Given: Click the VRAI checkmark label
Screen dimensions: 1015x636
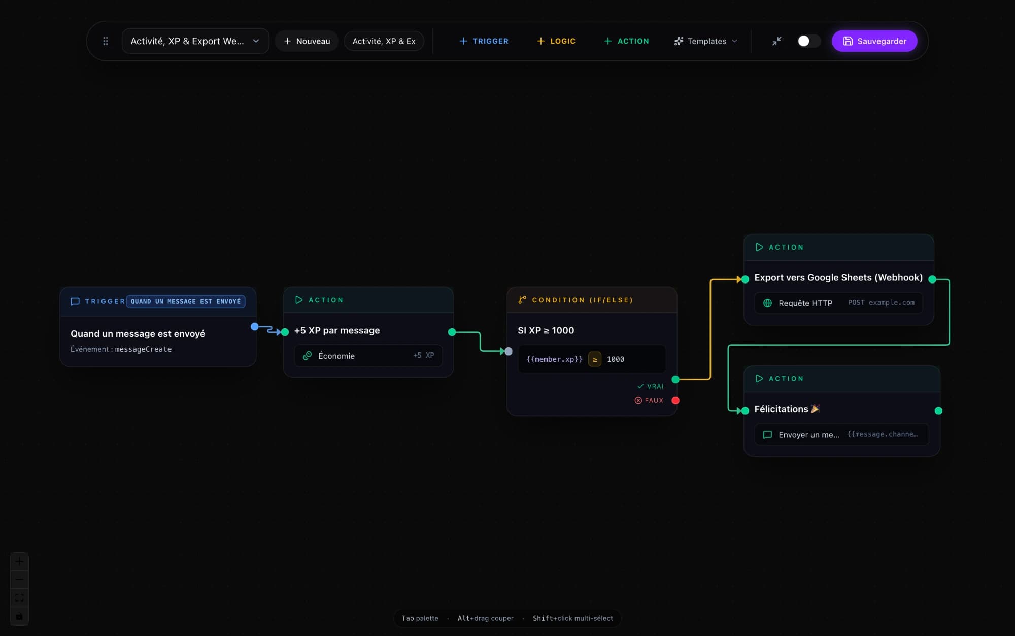Looking at the screenshot, I should (650, 386).
